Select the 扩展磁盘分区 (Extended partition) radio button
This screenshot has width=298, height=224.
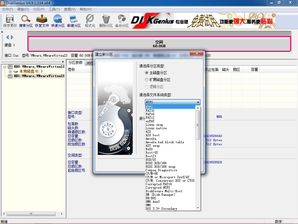tap(147, 80)
